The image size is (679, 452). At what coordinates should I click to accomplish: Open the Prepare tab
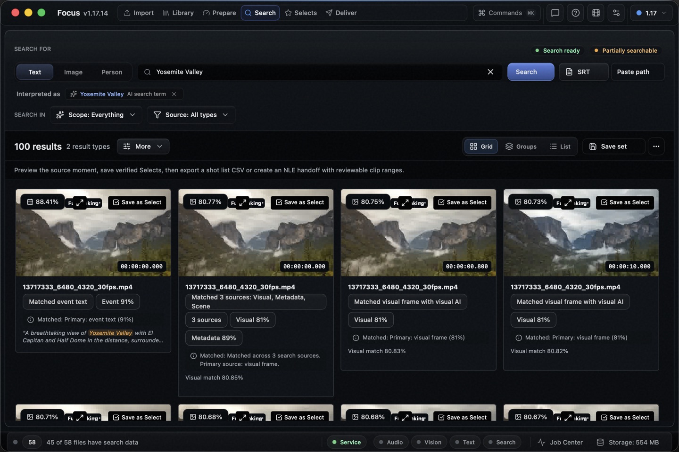219,13
